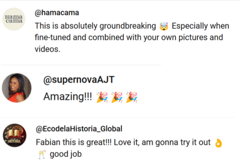Viewport: 240px width, 167px height.
Task: Click the 'fine-tuned and combined' comment line
Action: (129, 37)
